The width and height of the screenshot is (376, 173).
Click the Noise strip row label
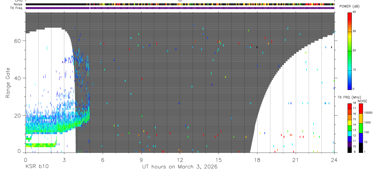18,4
